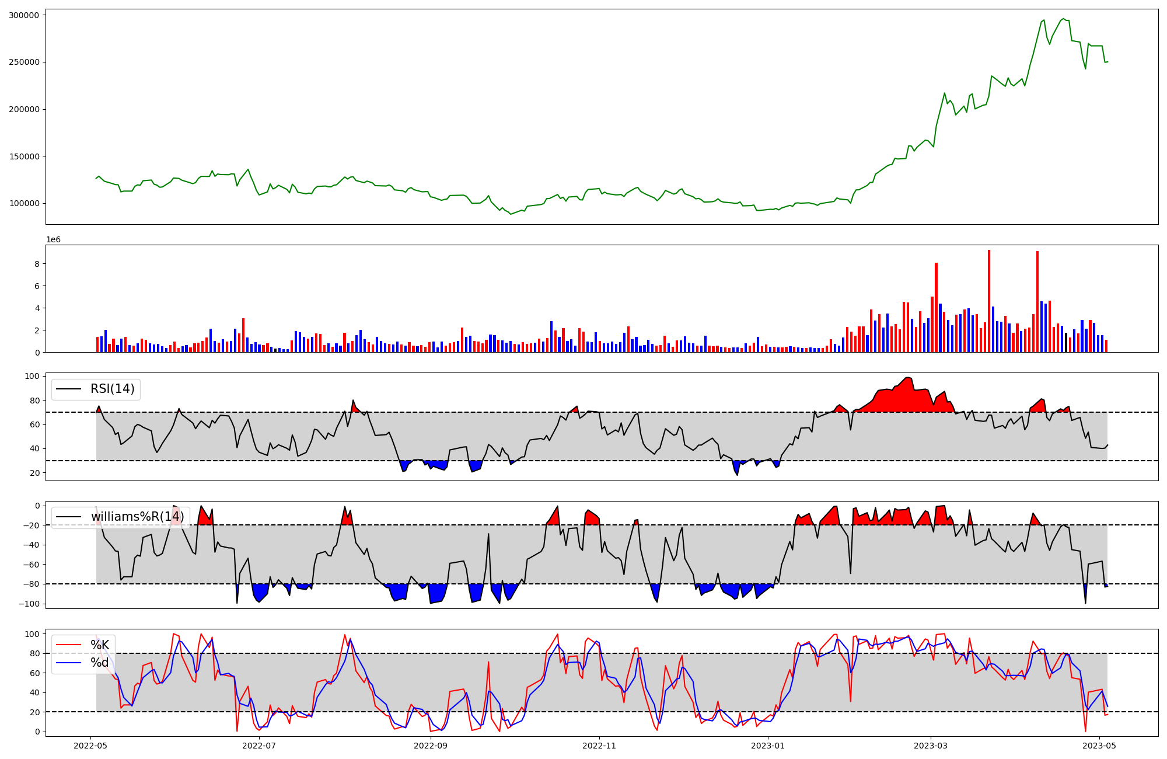Click the 100000 price axis tick label
Viewport: 1167px width, 759px height.
point(24,203)
